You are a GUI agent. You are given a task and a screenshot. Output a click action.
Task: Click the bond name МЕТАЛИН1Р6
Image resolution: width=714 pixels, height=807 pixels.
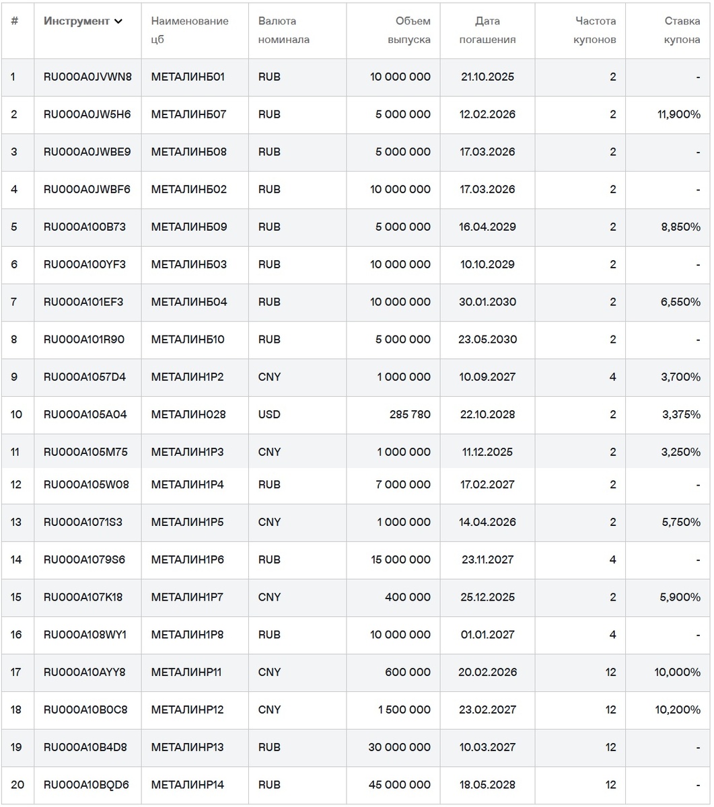(x=188, y=561)
